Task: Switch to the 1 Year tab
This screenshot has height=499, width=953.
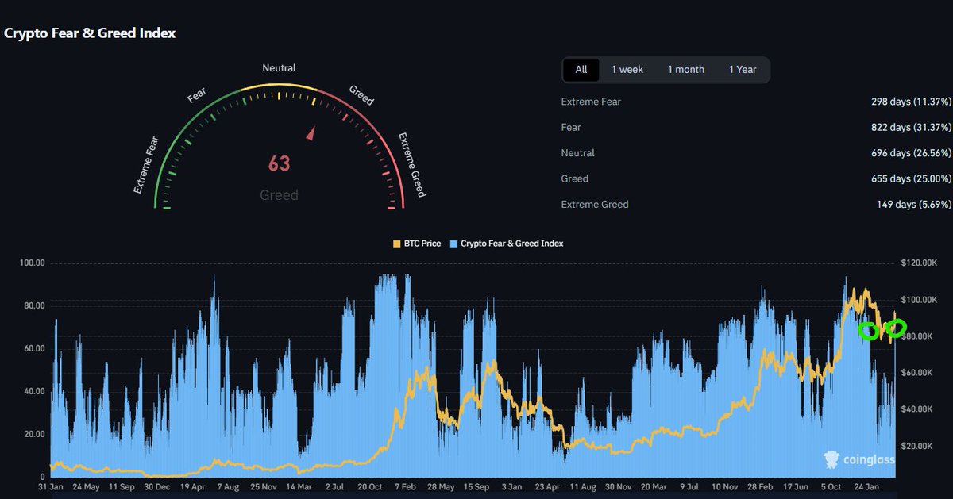Action: coord(743,70)
